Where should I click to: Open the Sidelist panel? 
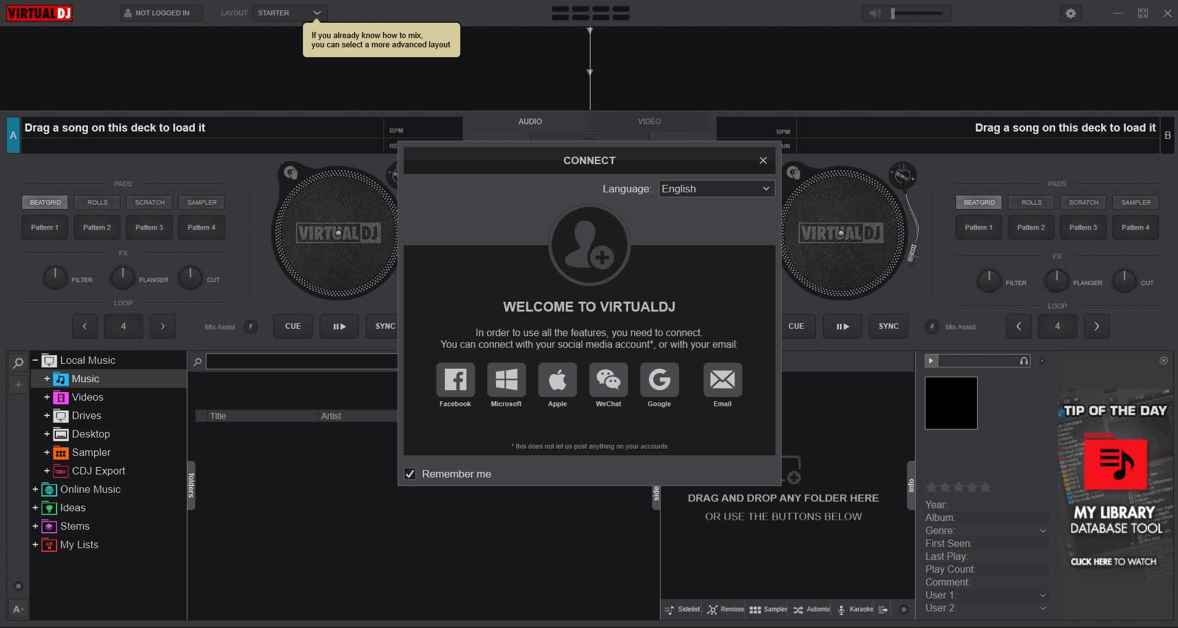coord(682,610)
